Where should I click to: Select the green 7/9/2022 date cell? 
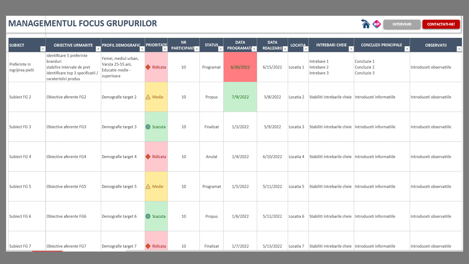(240, 97)
